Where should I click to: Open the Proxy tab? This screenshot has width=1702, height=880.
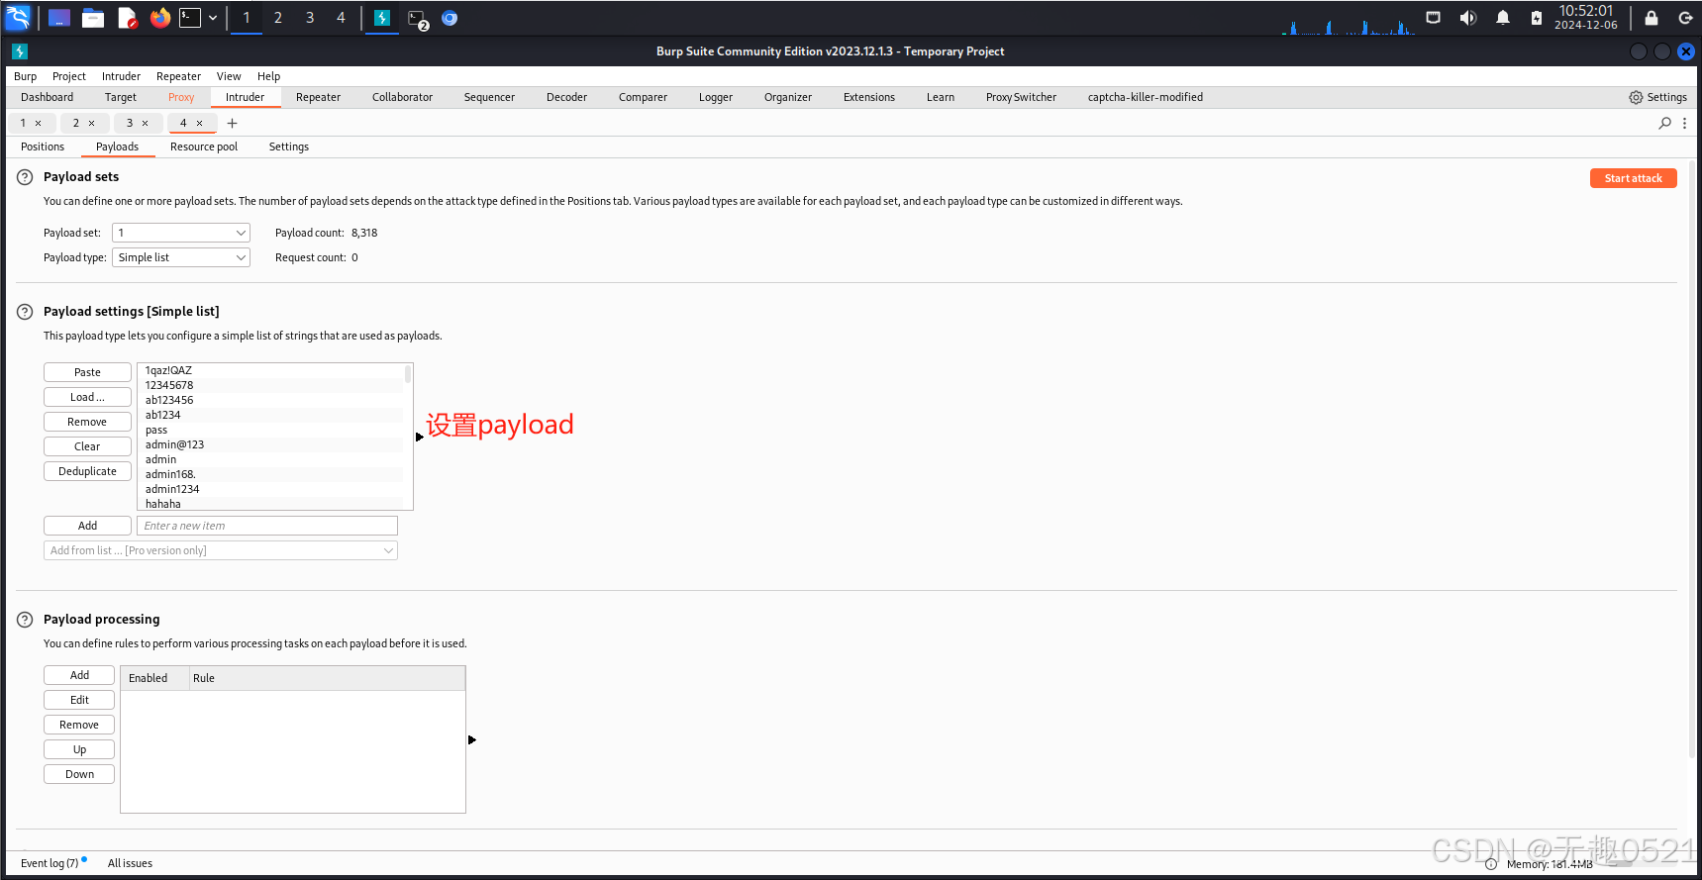coord(181,97)
